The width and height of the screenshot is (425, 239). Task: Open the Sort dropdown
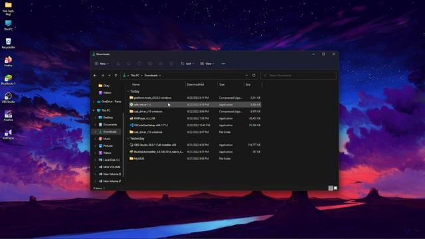tap(187, 64)
